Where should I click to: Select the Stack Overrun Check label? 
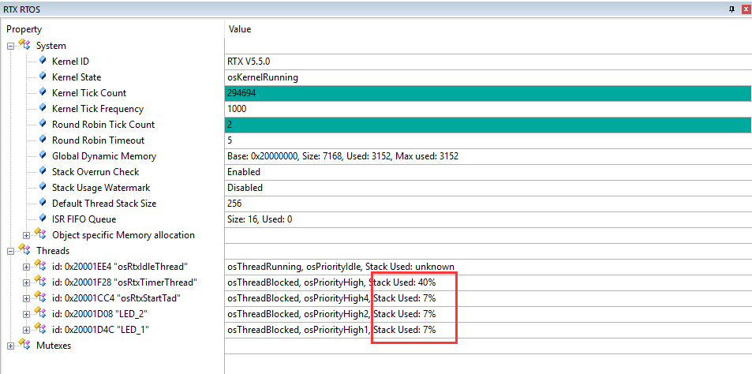(x=95, y=173)
